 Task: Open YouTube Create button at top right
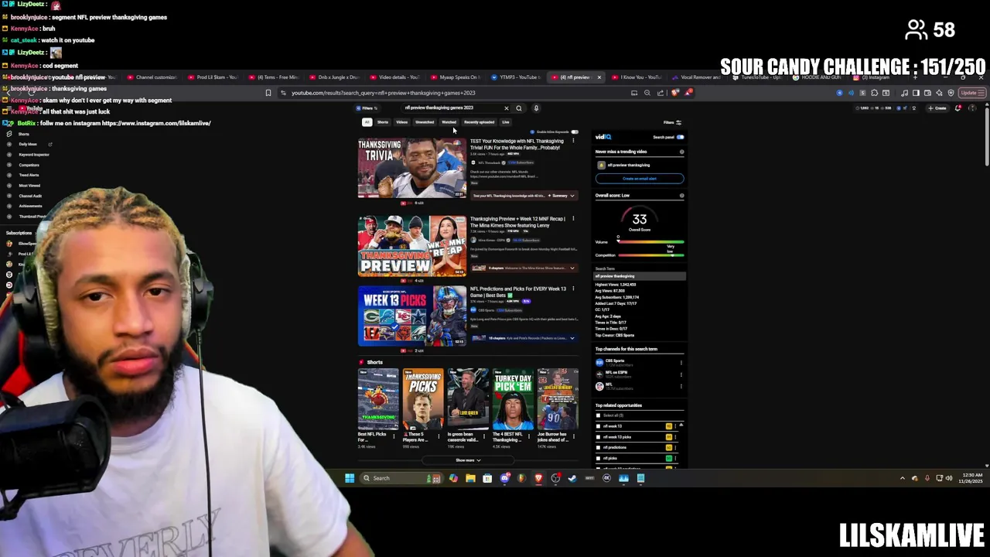click(x=937, y=108)
